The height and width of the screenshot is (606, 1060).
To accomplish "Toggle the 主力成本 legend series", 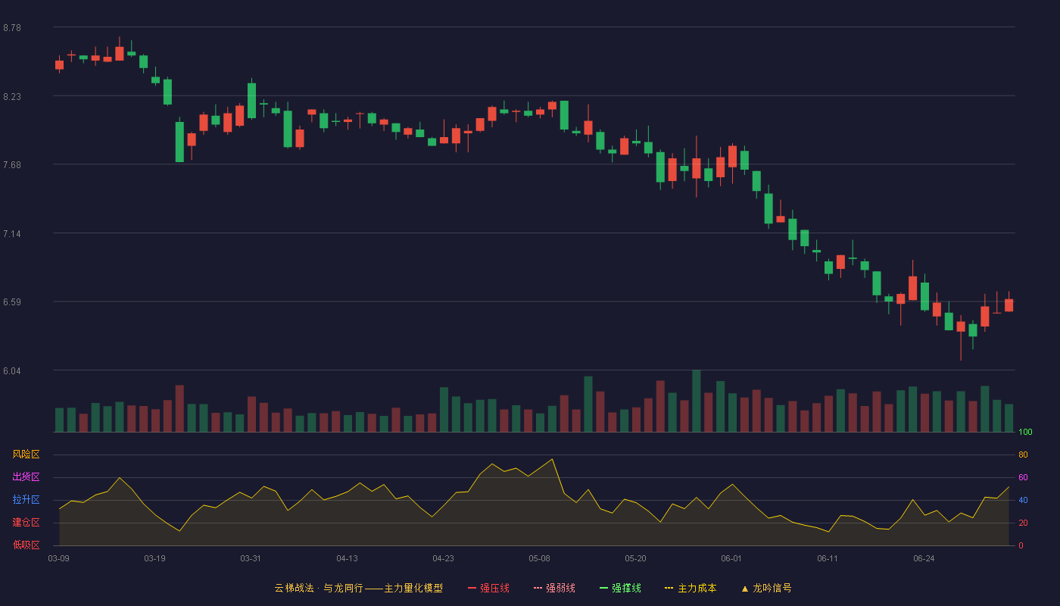I will tap(691, 588).
